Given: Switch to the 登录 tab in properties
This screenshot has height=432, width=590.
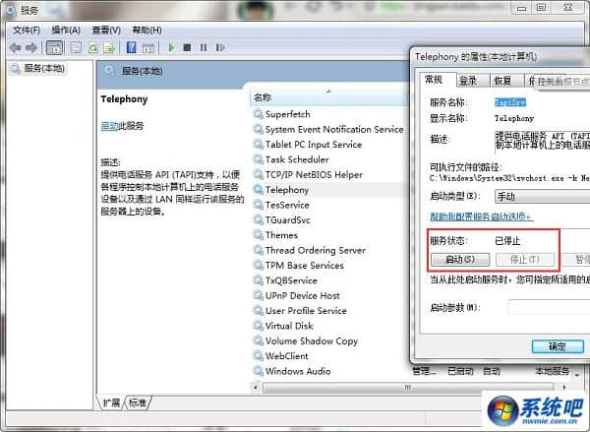Looking at the screenshot, I should (468, 81).
